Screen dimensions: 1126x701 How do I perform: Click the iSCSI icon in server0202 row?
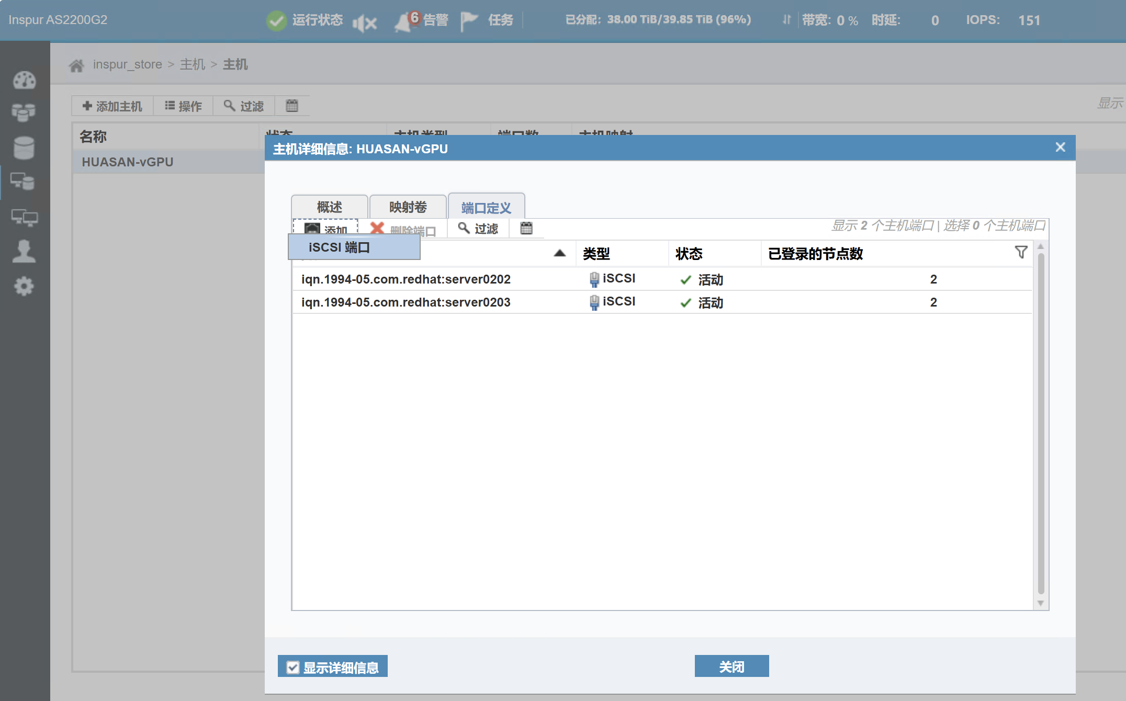(x=594, y=279)
